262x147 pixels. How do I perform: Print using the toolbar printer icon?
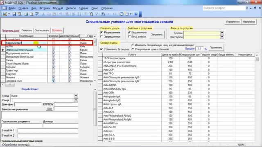26,14
